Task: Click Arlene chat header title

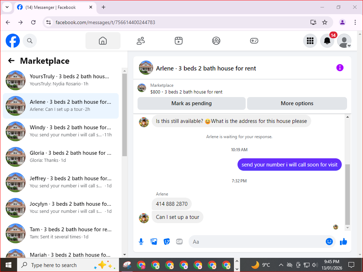Action: click(x=206, y=68)
